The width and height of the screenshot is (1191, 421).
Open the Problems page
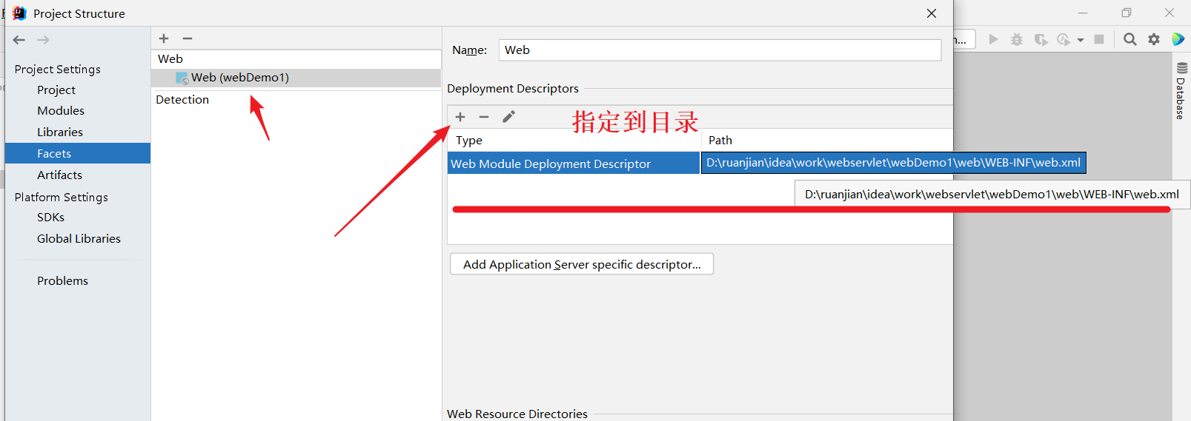click(x=63, y=280)
